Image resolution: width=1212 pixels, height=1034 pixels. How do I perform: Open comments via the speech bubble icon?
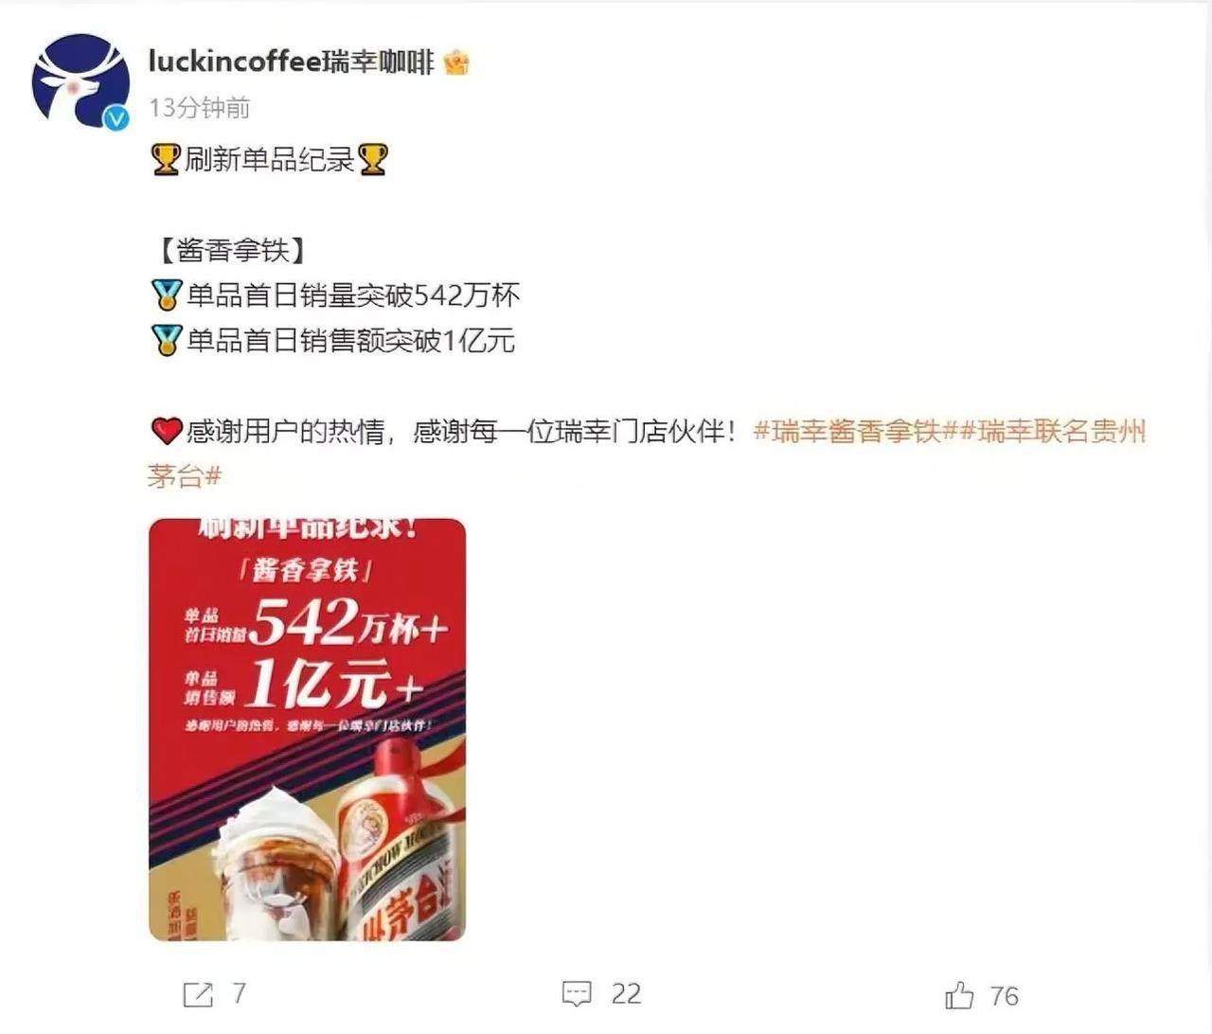pos(577,994)
